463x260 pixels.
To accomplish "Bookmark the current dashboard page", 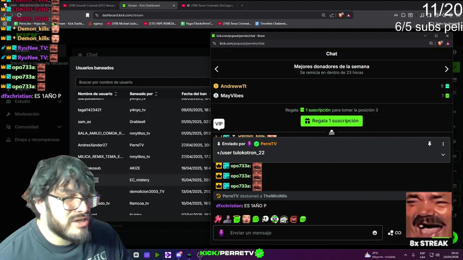I will (87, 15).
